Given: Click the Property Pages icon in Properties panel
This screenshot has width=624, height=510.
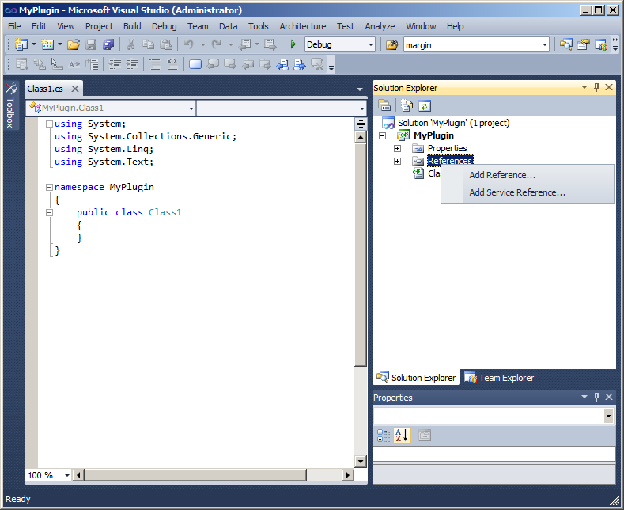Looking at the screenshot, I should pyautogui.click(x=425, y=436).
